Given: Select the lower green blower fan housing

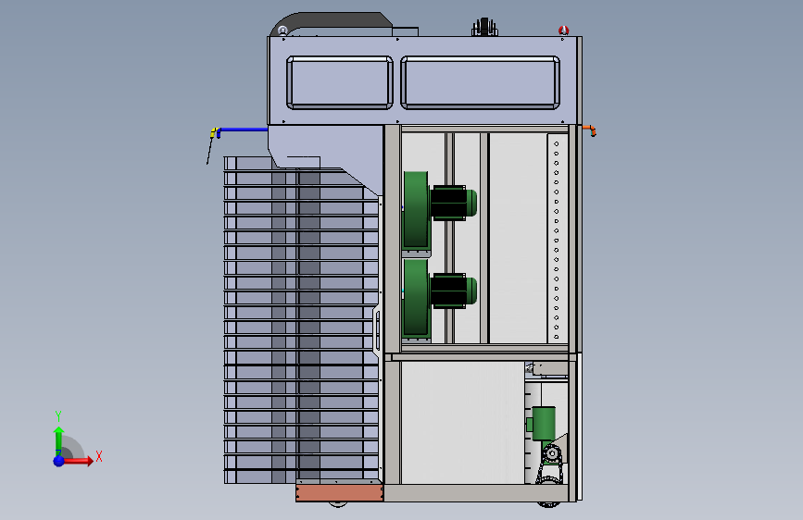Looking at the screenshot, I should (416, 298).
